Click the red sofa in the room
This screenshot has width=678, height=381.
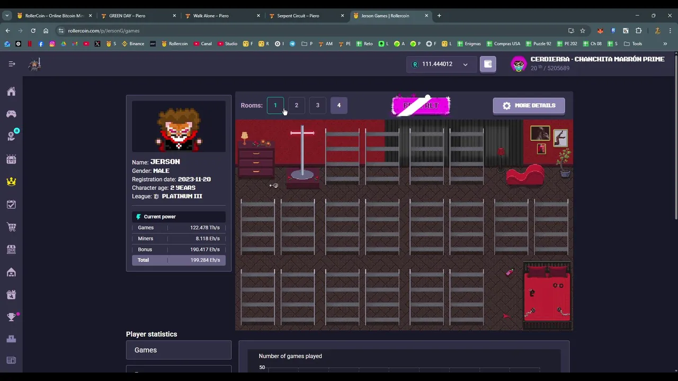[525, 176]
